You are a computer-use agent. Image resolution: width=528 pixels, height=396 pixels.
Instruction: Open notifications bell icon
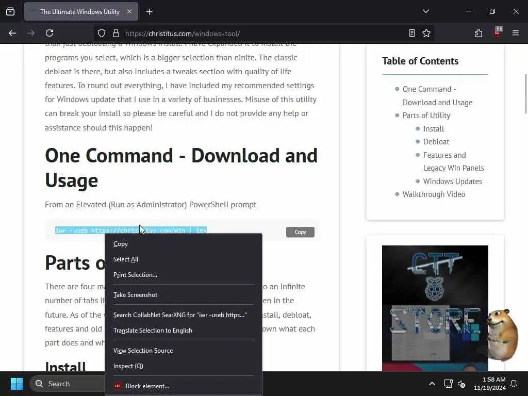pyautogui.click(x=514, y=384)
